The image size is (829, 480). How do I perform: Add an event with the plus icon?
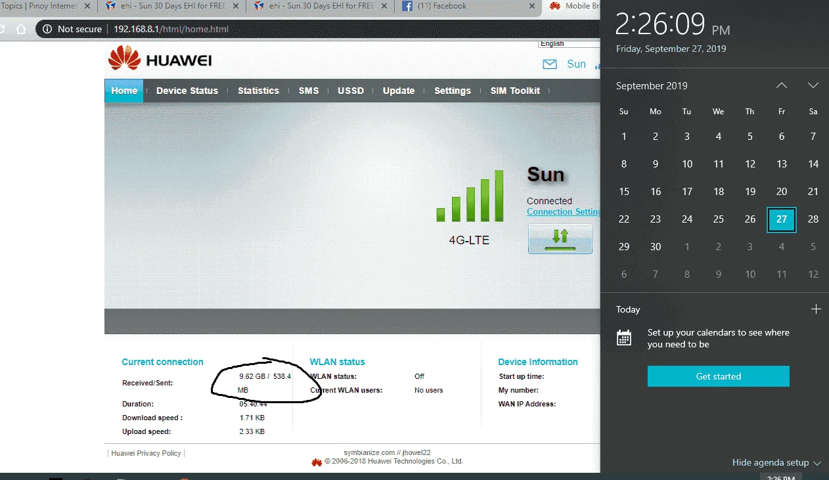[x=816, y=309]
